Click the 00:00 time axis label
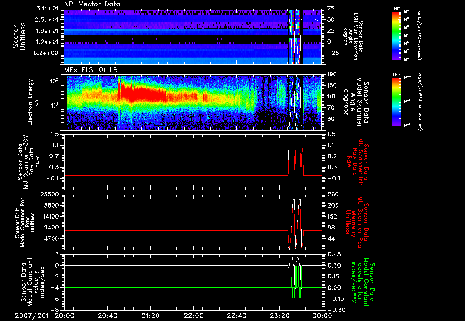The height and width of the screenshot is (321, 465). pyautogui.click(x=322, y=316)
